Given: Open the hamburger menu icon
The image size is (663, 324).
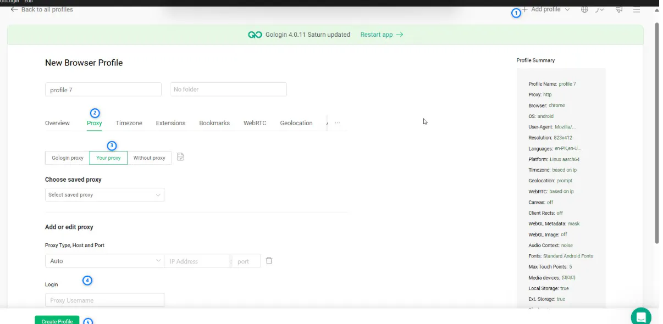Looking at the screenshot, I should coord(637,9).
